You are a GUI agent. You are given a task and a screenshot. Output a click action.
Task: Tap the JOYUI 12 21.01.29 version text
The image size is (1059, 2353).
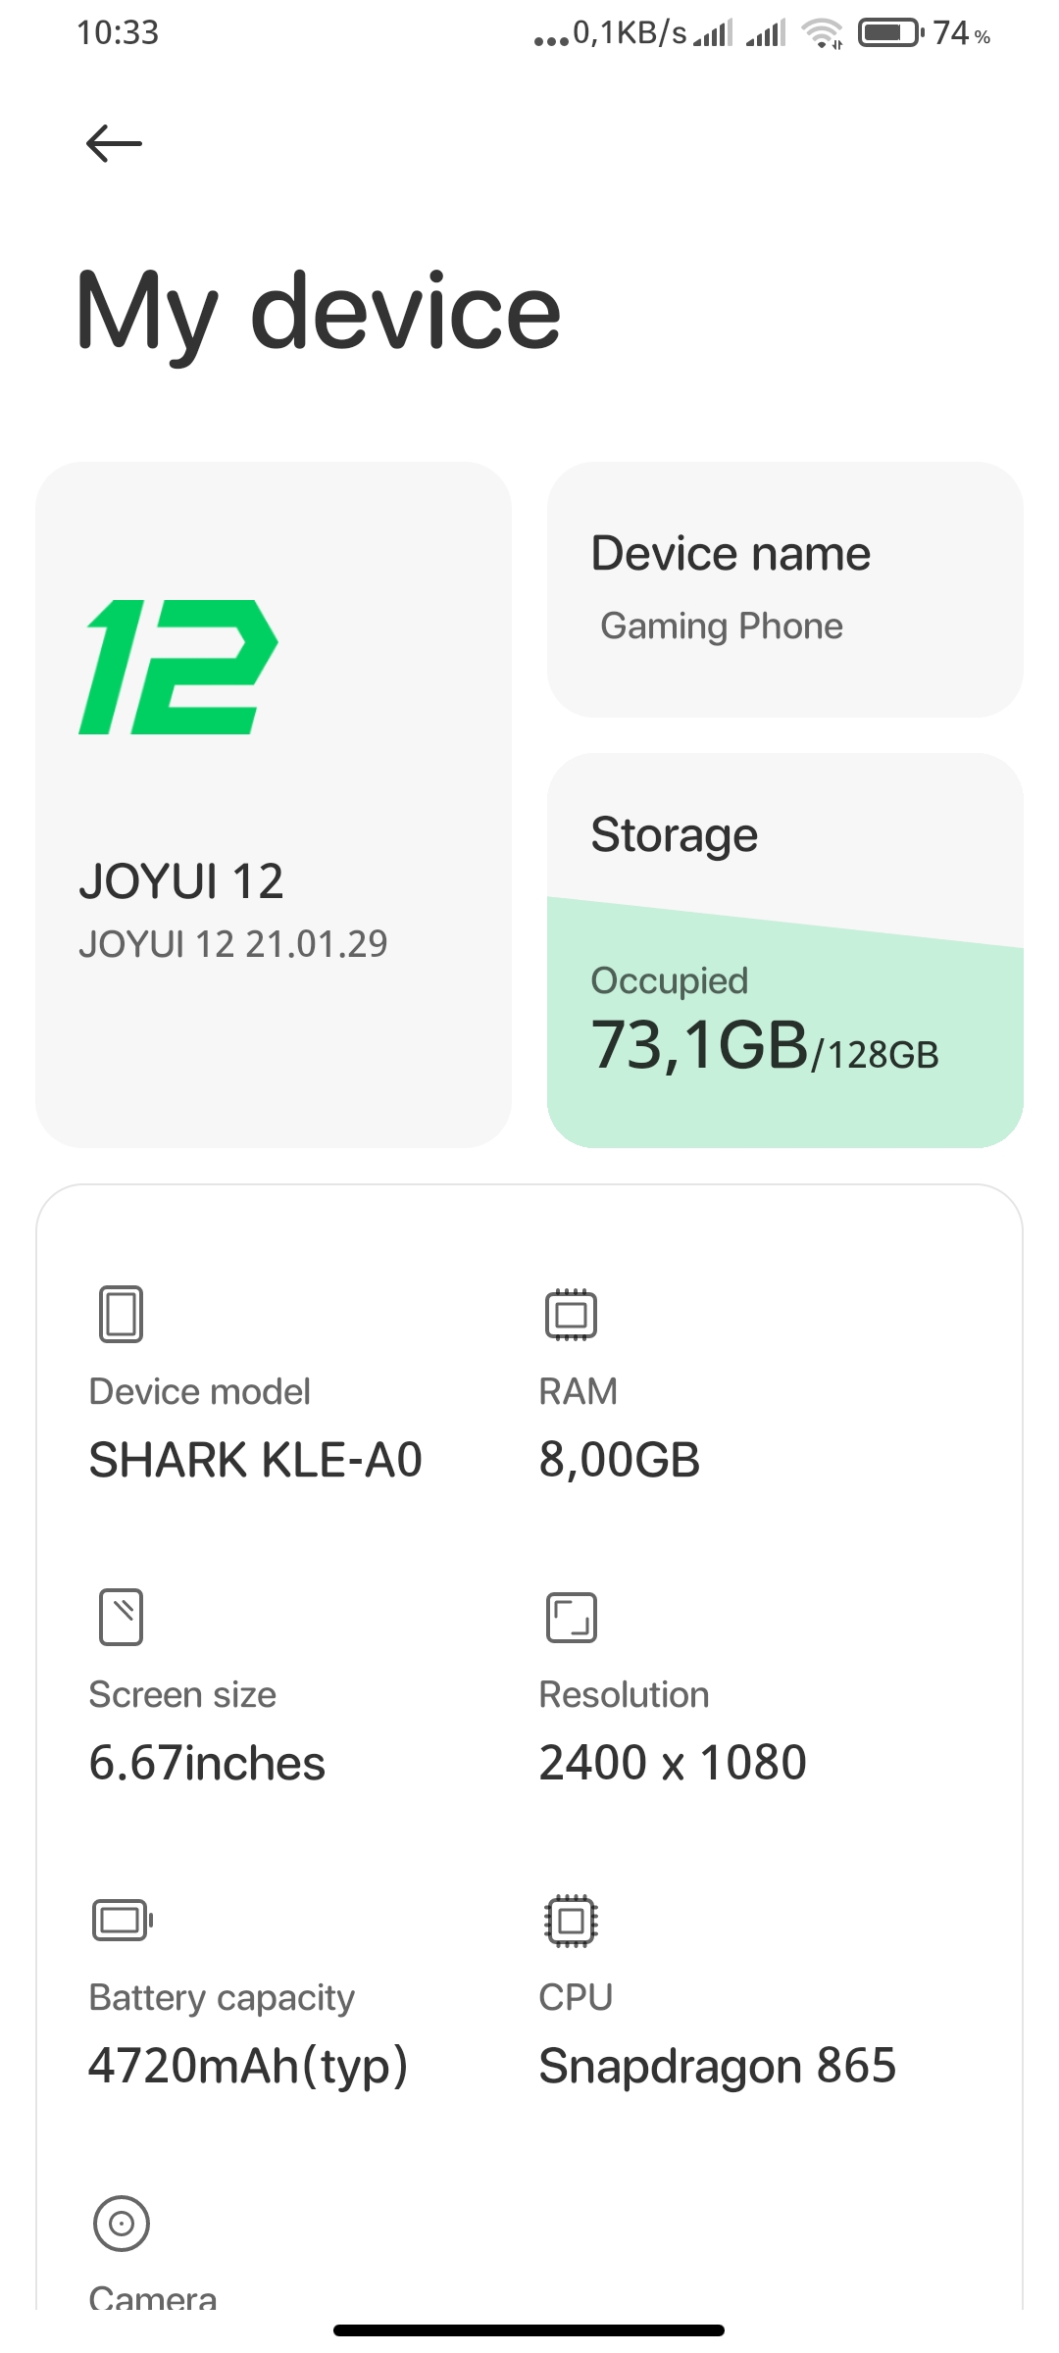point(233,944)
